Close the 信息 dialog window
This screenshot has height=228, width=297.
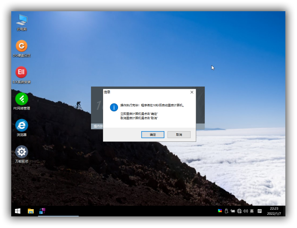192,92
